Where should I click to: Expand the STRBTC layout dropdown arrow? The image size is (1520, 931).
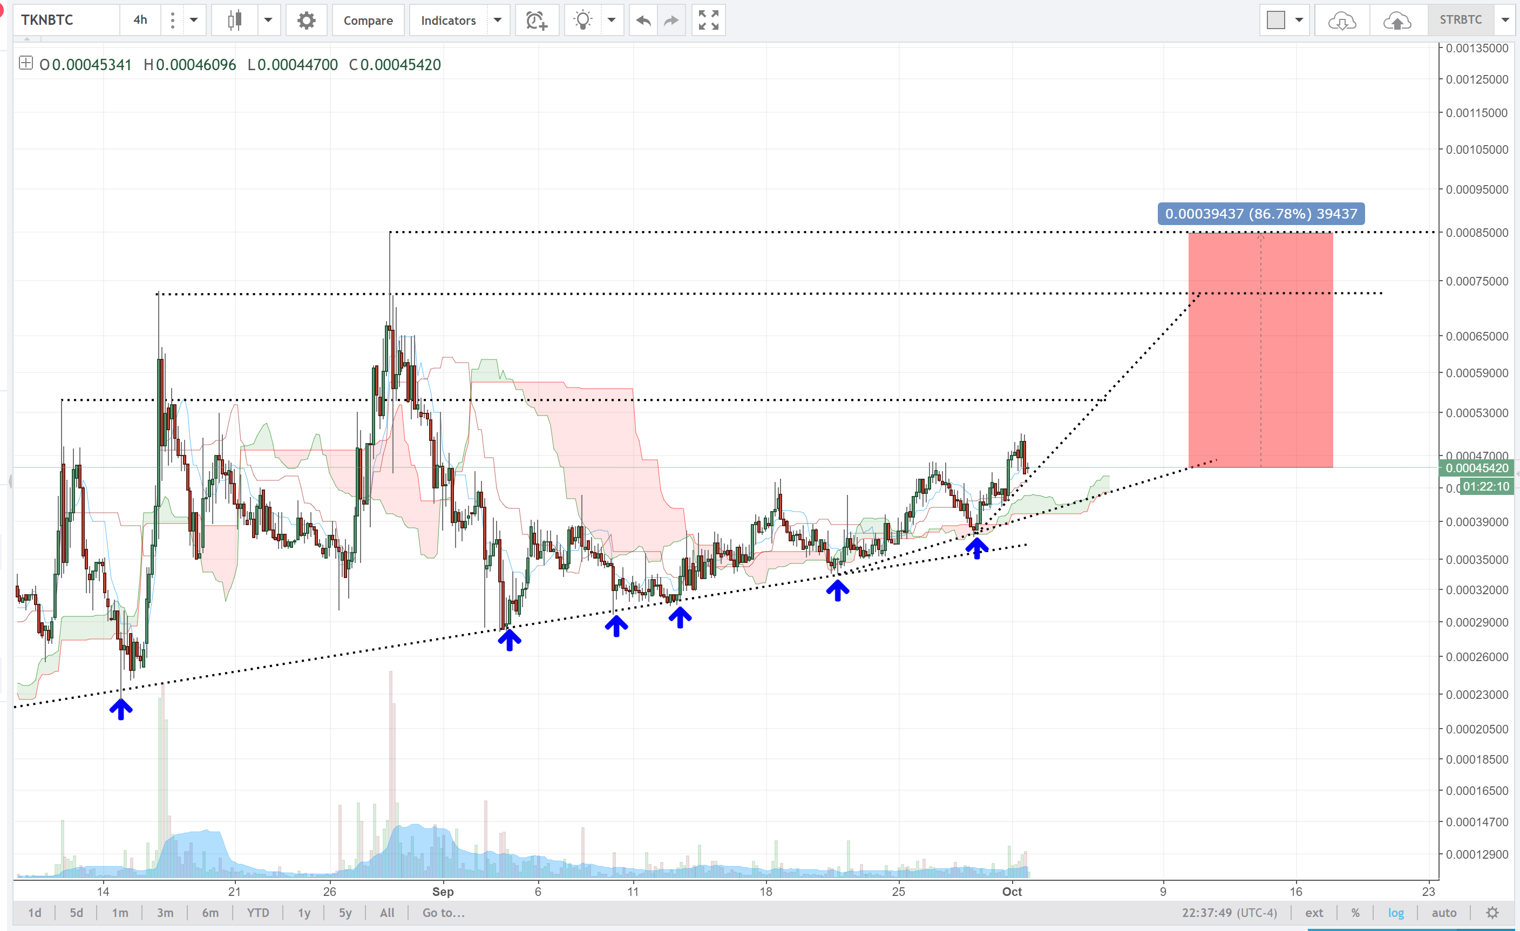[1505, 20]
